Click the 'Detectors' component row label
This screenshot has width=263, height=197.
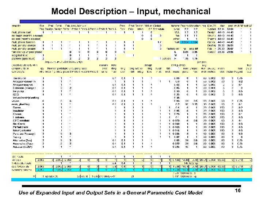pos(24,88)
